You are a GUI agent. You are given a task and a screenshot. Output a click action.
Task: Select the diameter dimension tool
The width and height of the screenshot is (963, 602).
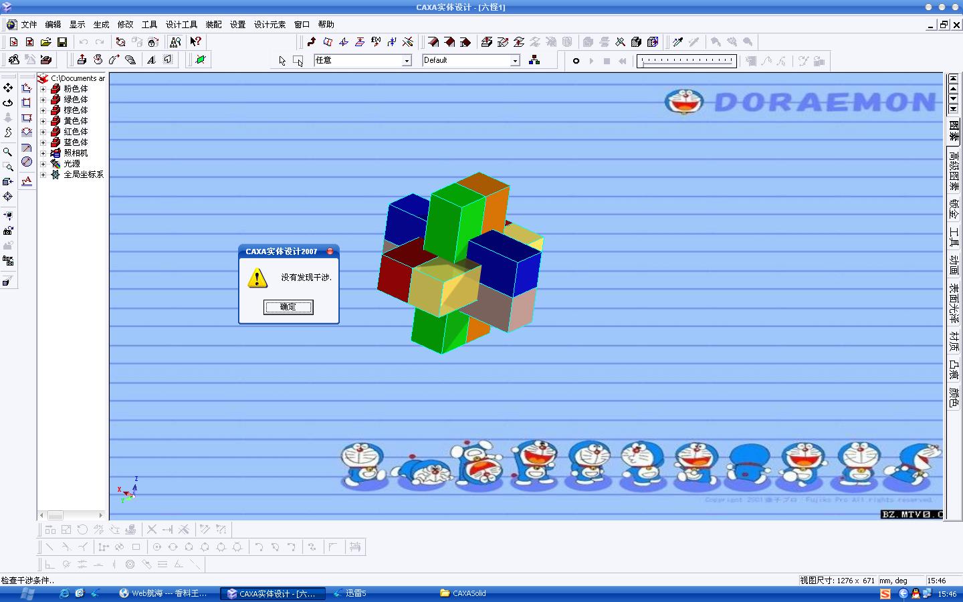(27, 162)
